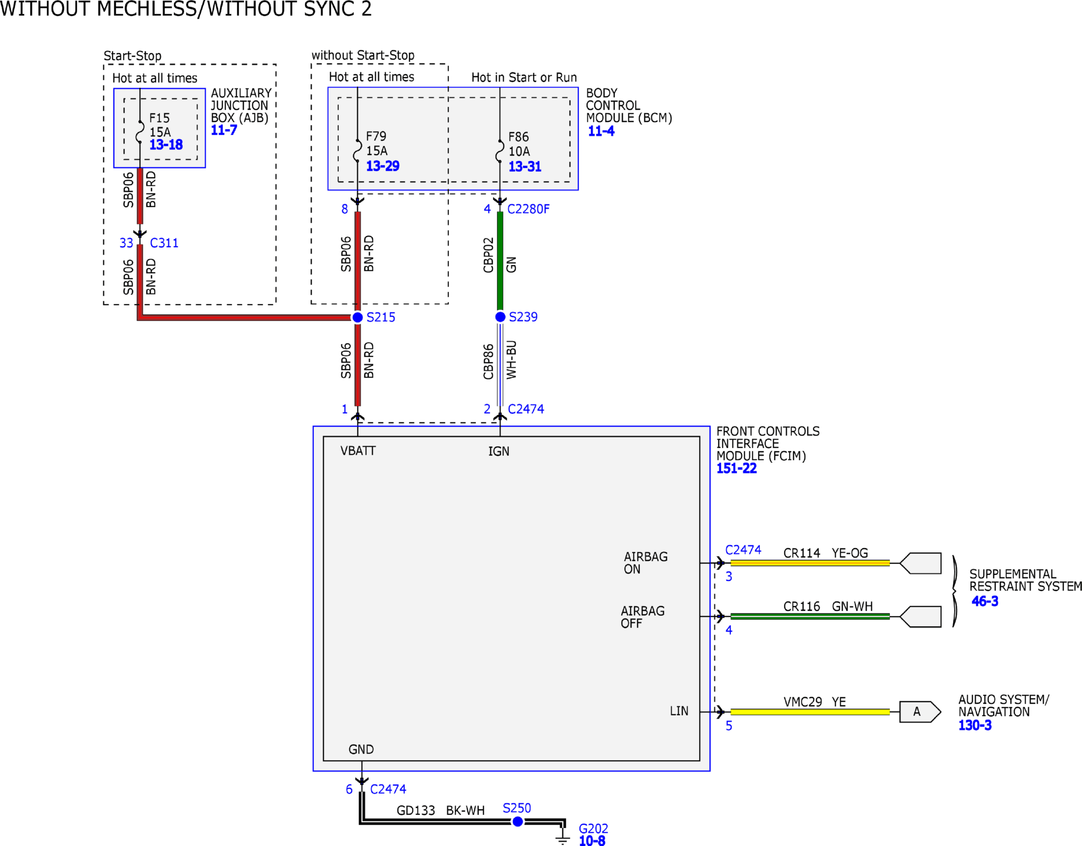
Task: Open the 13-31 fuse F86 reference
Action: click(524, 167)
